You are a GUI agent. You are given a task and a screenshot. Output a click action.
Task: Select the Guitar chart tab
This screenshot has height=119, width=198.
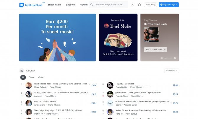(41, 77)
